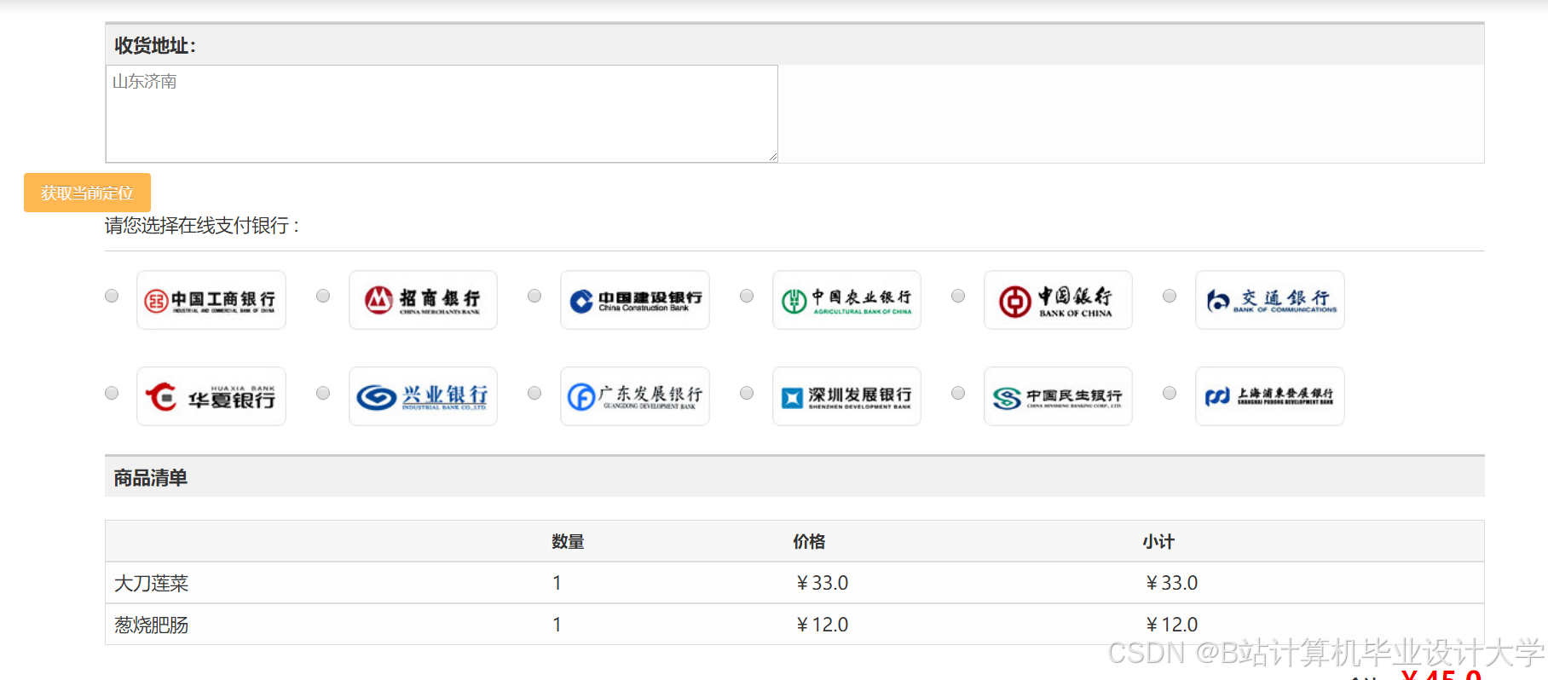Click the 中国农业银行 Agricultural Bank logo
The width and height of the screenshot is (1548, 680).
[x=846, y=300]
